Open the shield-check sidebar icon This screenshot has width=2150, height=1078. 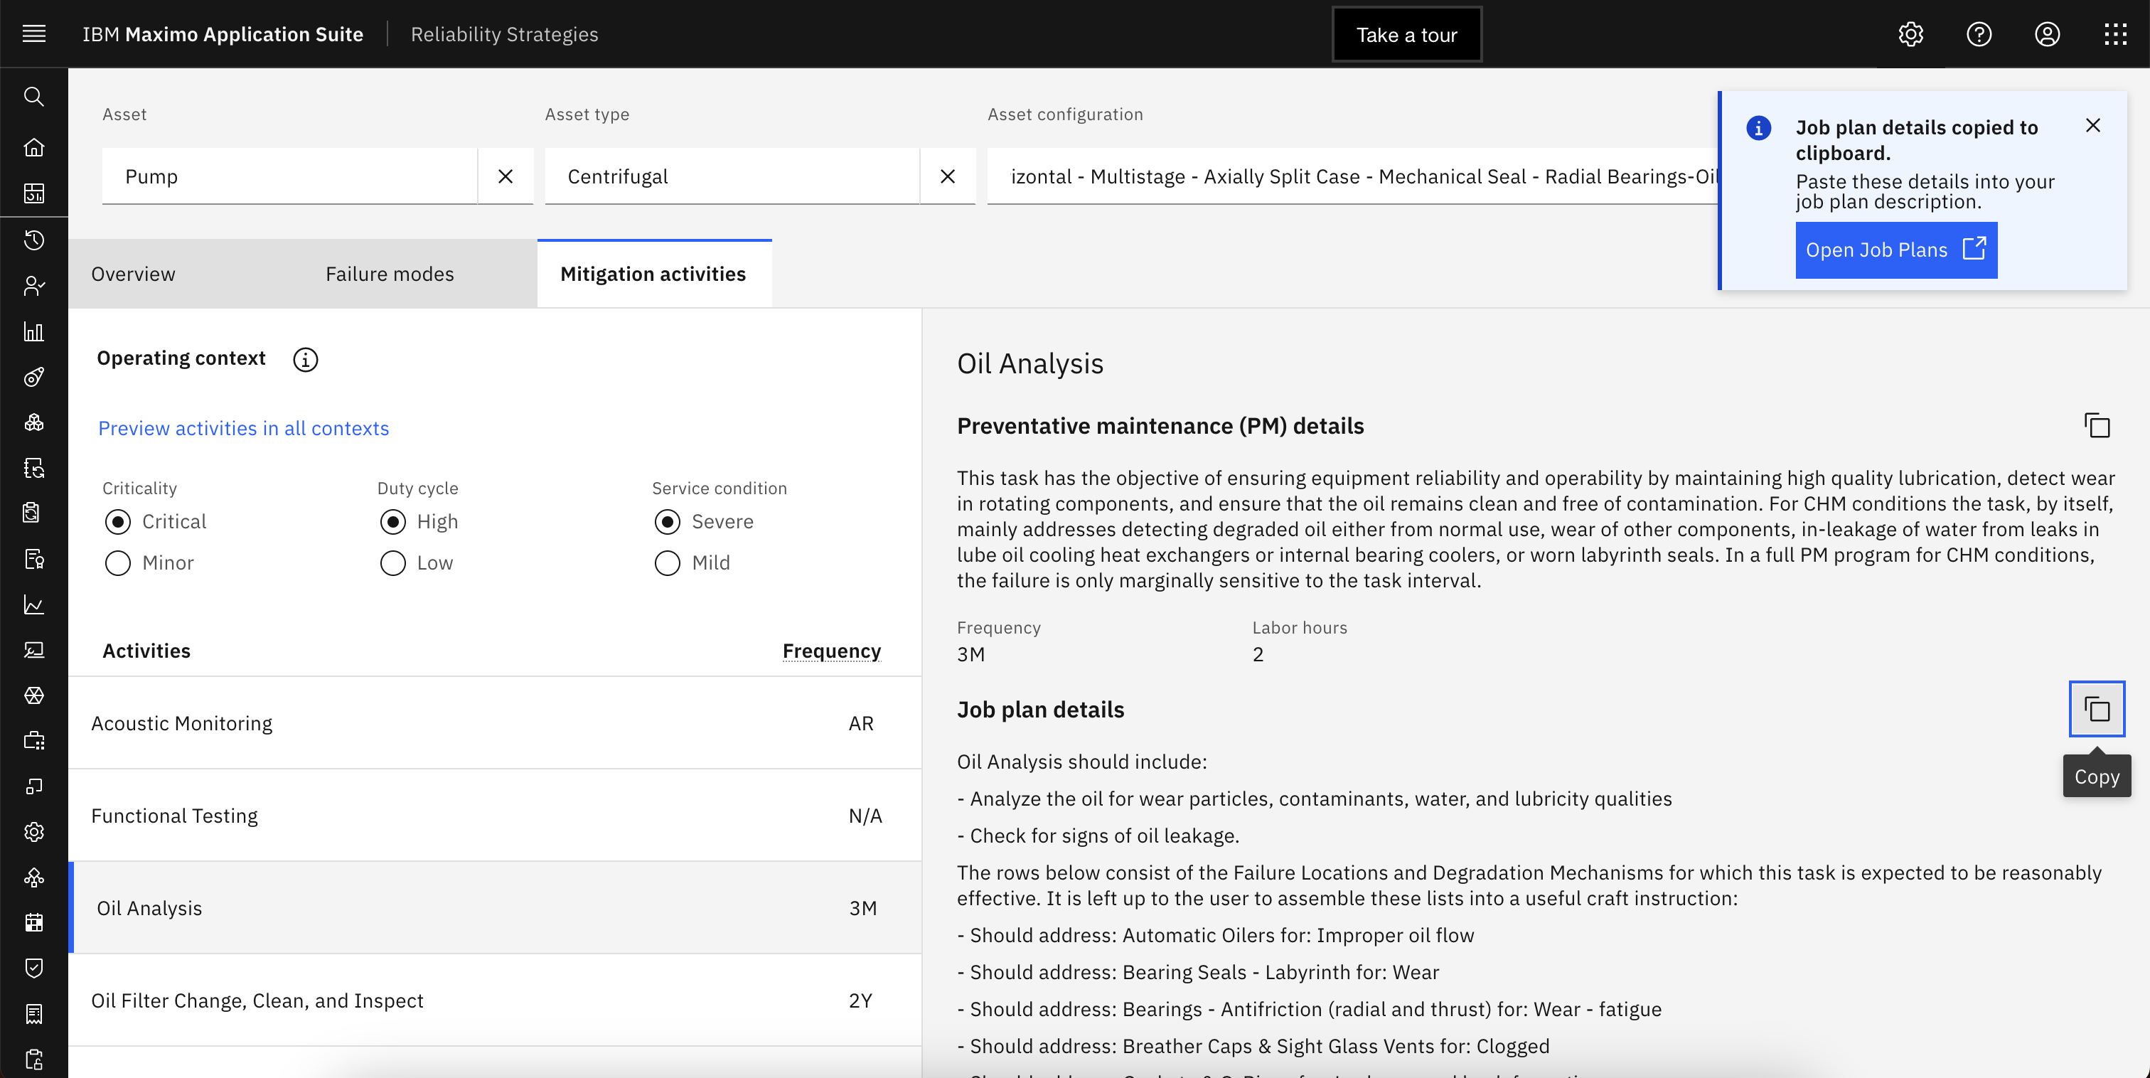(x=33, y=968)
